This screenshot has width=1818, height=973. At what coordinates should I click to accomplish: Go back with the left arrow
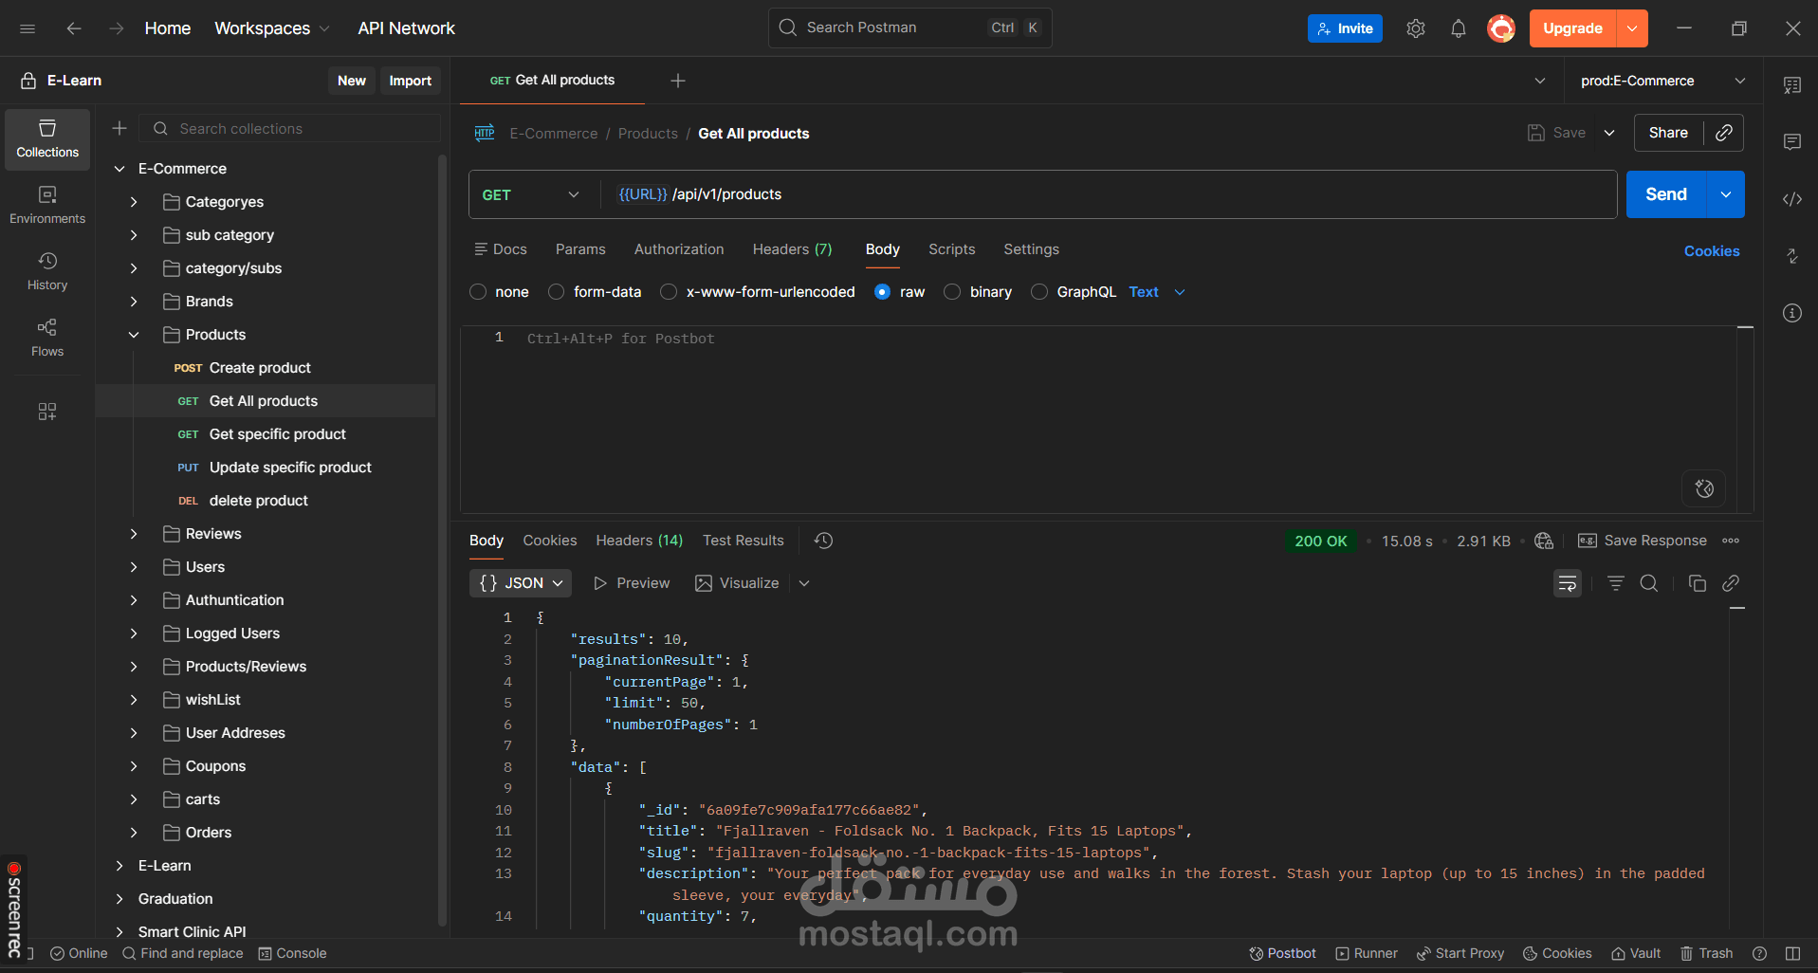pos(74,28)
